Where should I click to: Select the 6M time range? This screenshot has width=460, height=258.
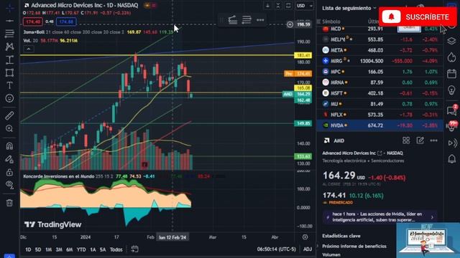[x=69, y=249]
